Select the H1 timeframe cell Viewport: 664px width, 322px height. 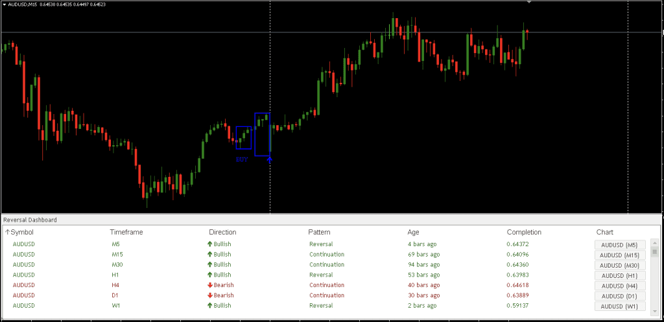115,275
